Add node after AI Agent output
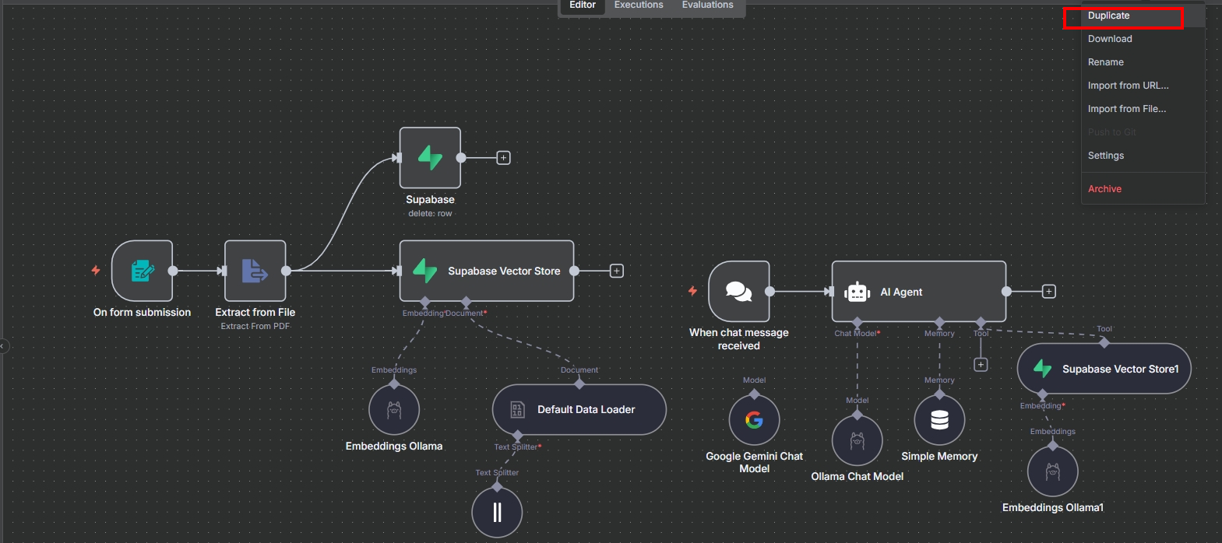This screenshot has height=543, width=1222. (x=1049, y=292)
